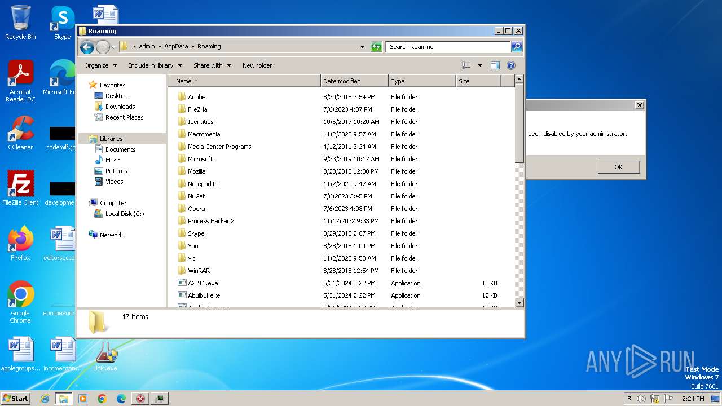
Task: Open the Music library
Action: (x=113, y=160)
